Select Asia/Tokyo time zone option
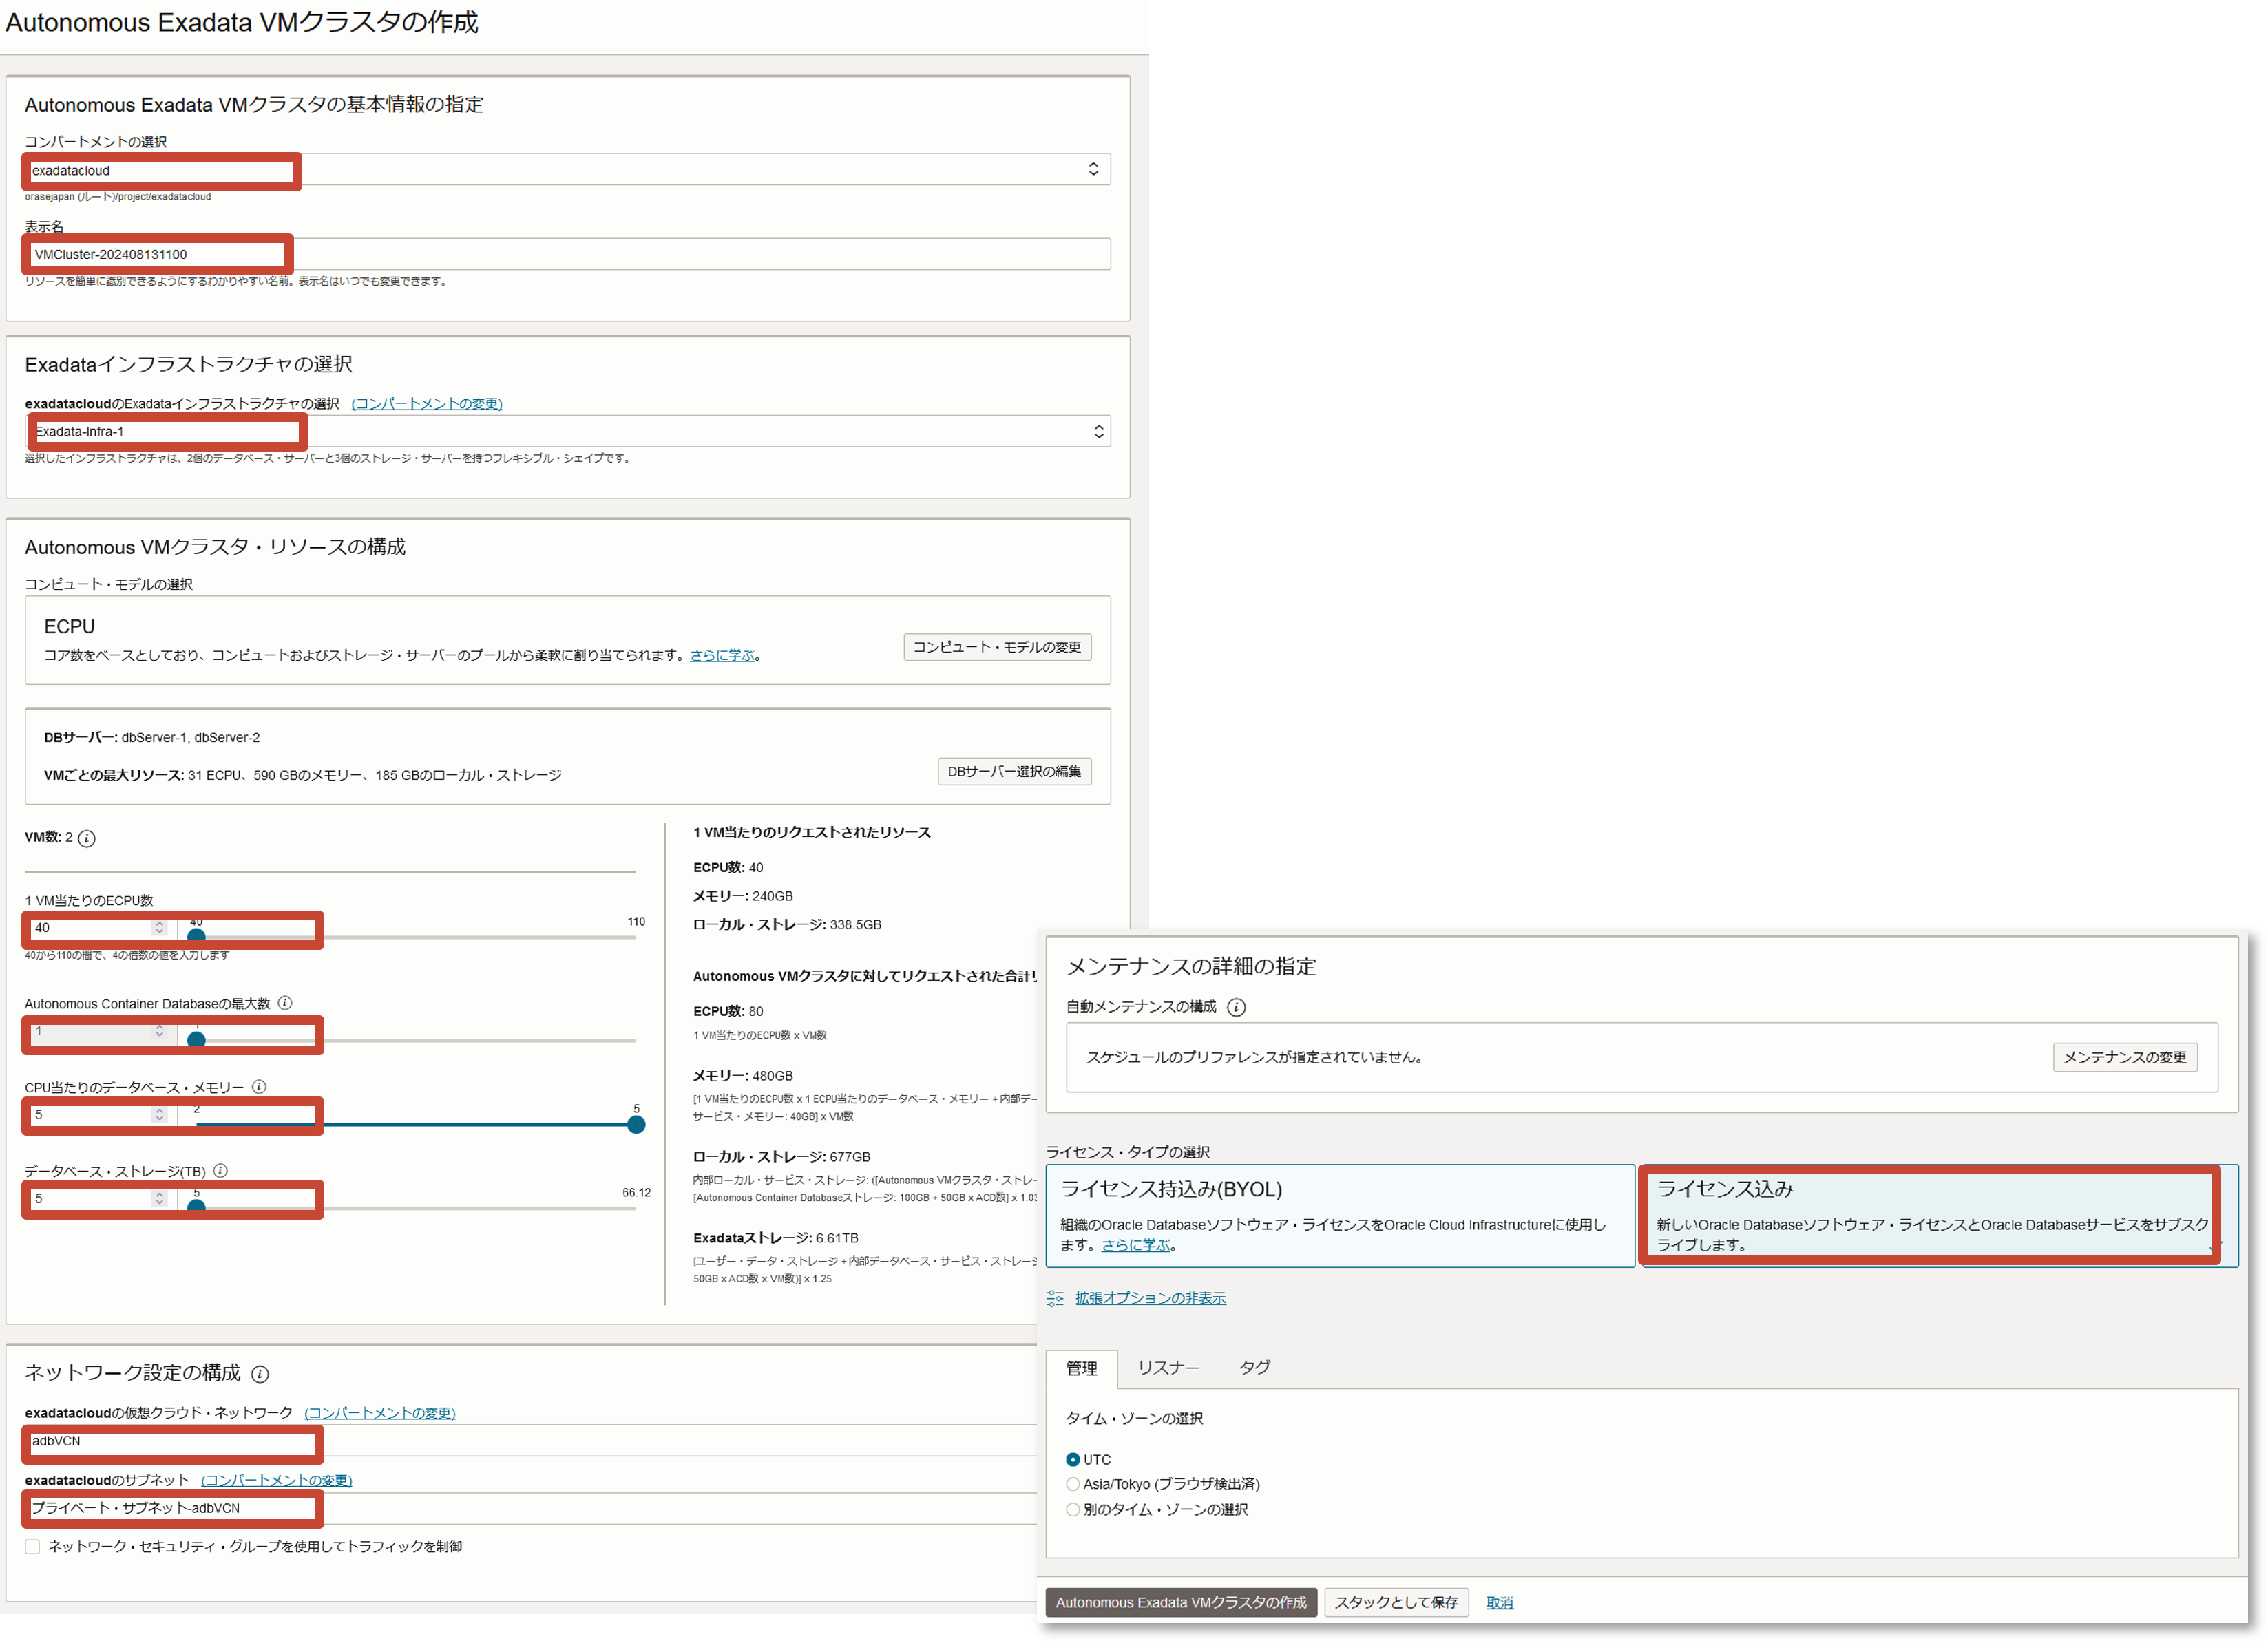2268x1643 pixels. click(1073, 1484)
